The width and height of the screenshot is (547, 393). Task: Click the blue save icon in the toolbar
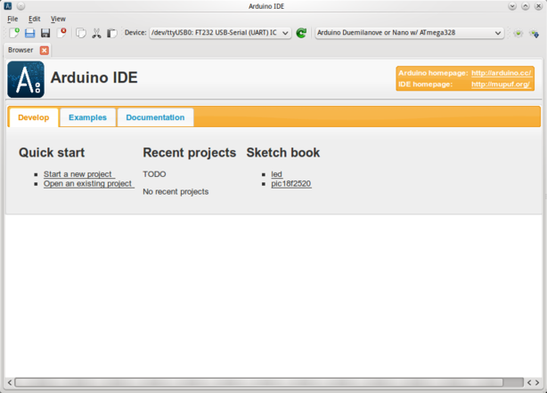click(29, 33)
